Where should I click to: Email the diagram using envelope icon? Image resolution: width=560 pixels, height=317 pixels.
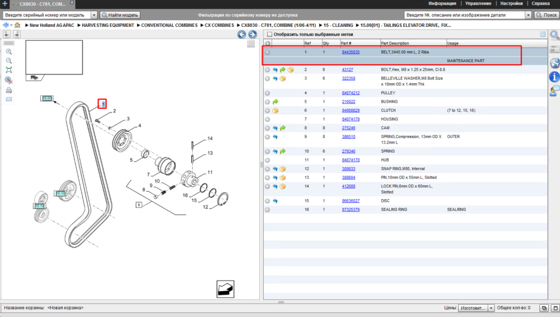click(9, 99)
